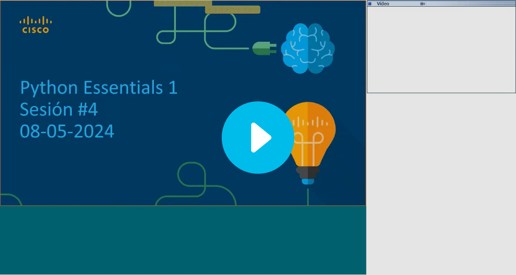516x275 pixels.
Task: Click the blue square icon beside Video title
Action: (x=370, y=4)
